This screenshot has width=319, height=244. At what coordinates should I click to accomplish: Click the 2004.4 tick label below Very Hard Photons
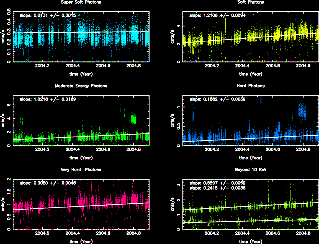(x=73, y=233)
